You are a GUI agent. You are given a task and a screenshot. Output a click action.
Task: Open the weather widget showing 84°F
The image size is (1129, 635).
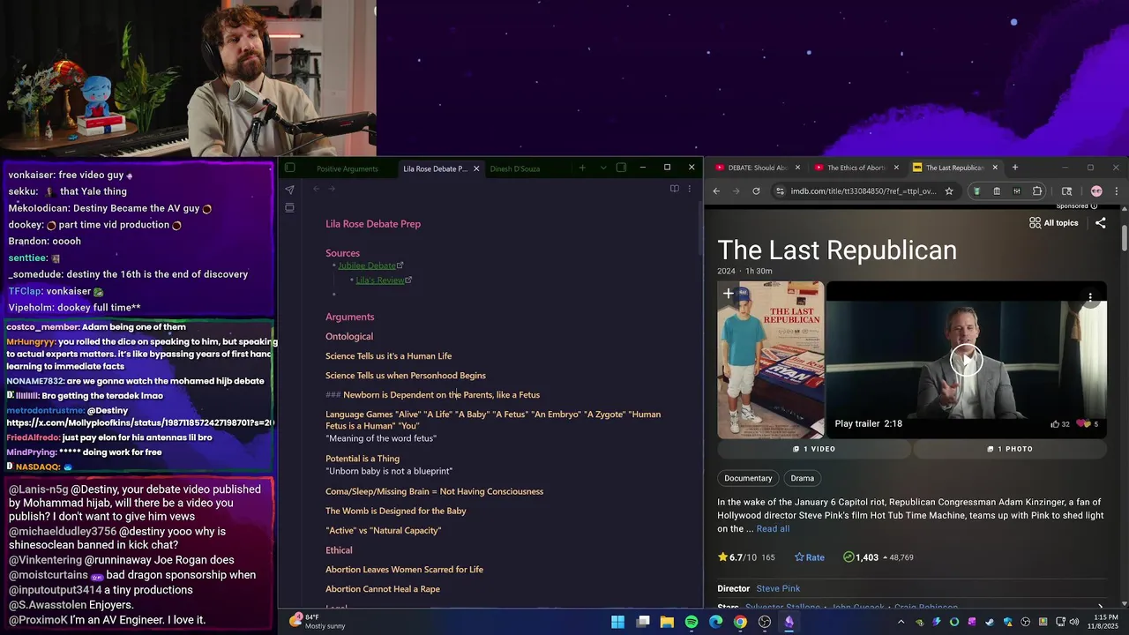click(319, 622)
